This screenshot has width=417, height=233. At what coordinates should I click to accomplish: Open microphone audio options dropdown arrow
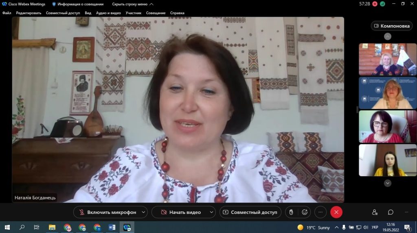pyautogui.click(x=143, y=212)
